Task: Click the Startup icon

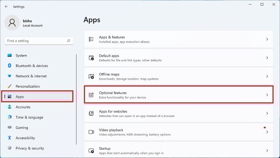Action: [91, 151]
